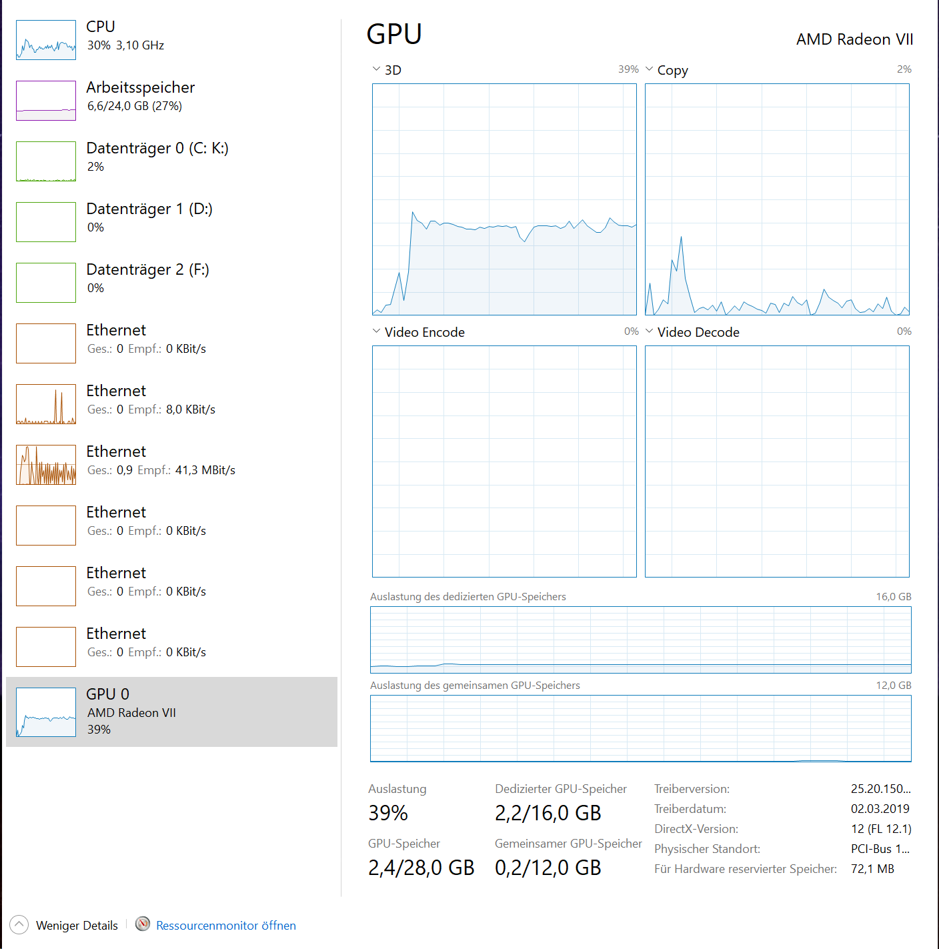Click the Ressourcenmonitor gauge icon
This screenshot has width=939, height=949.
tap(143, 924)
